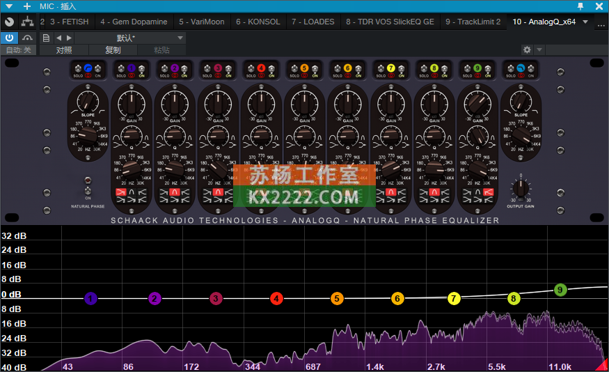
Task: Select band 2 active bell filter shape
Action: click(x=175, y=192)
